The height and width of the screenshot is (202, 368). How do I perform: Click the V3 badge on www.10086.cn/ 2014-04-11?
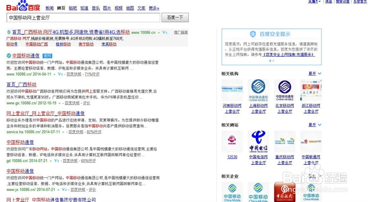[x=60, y=74]
